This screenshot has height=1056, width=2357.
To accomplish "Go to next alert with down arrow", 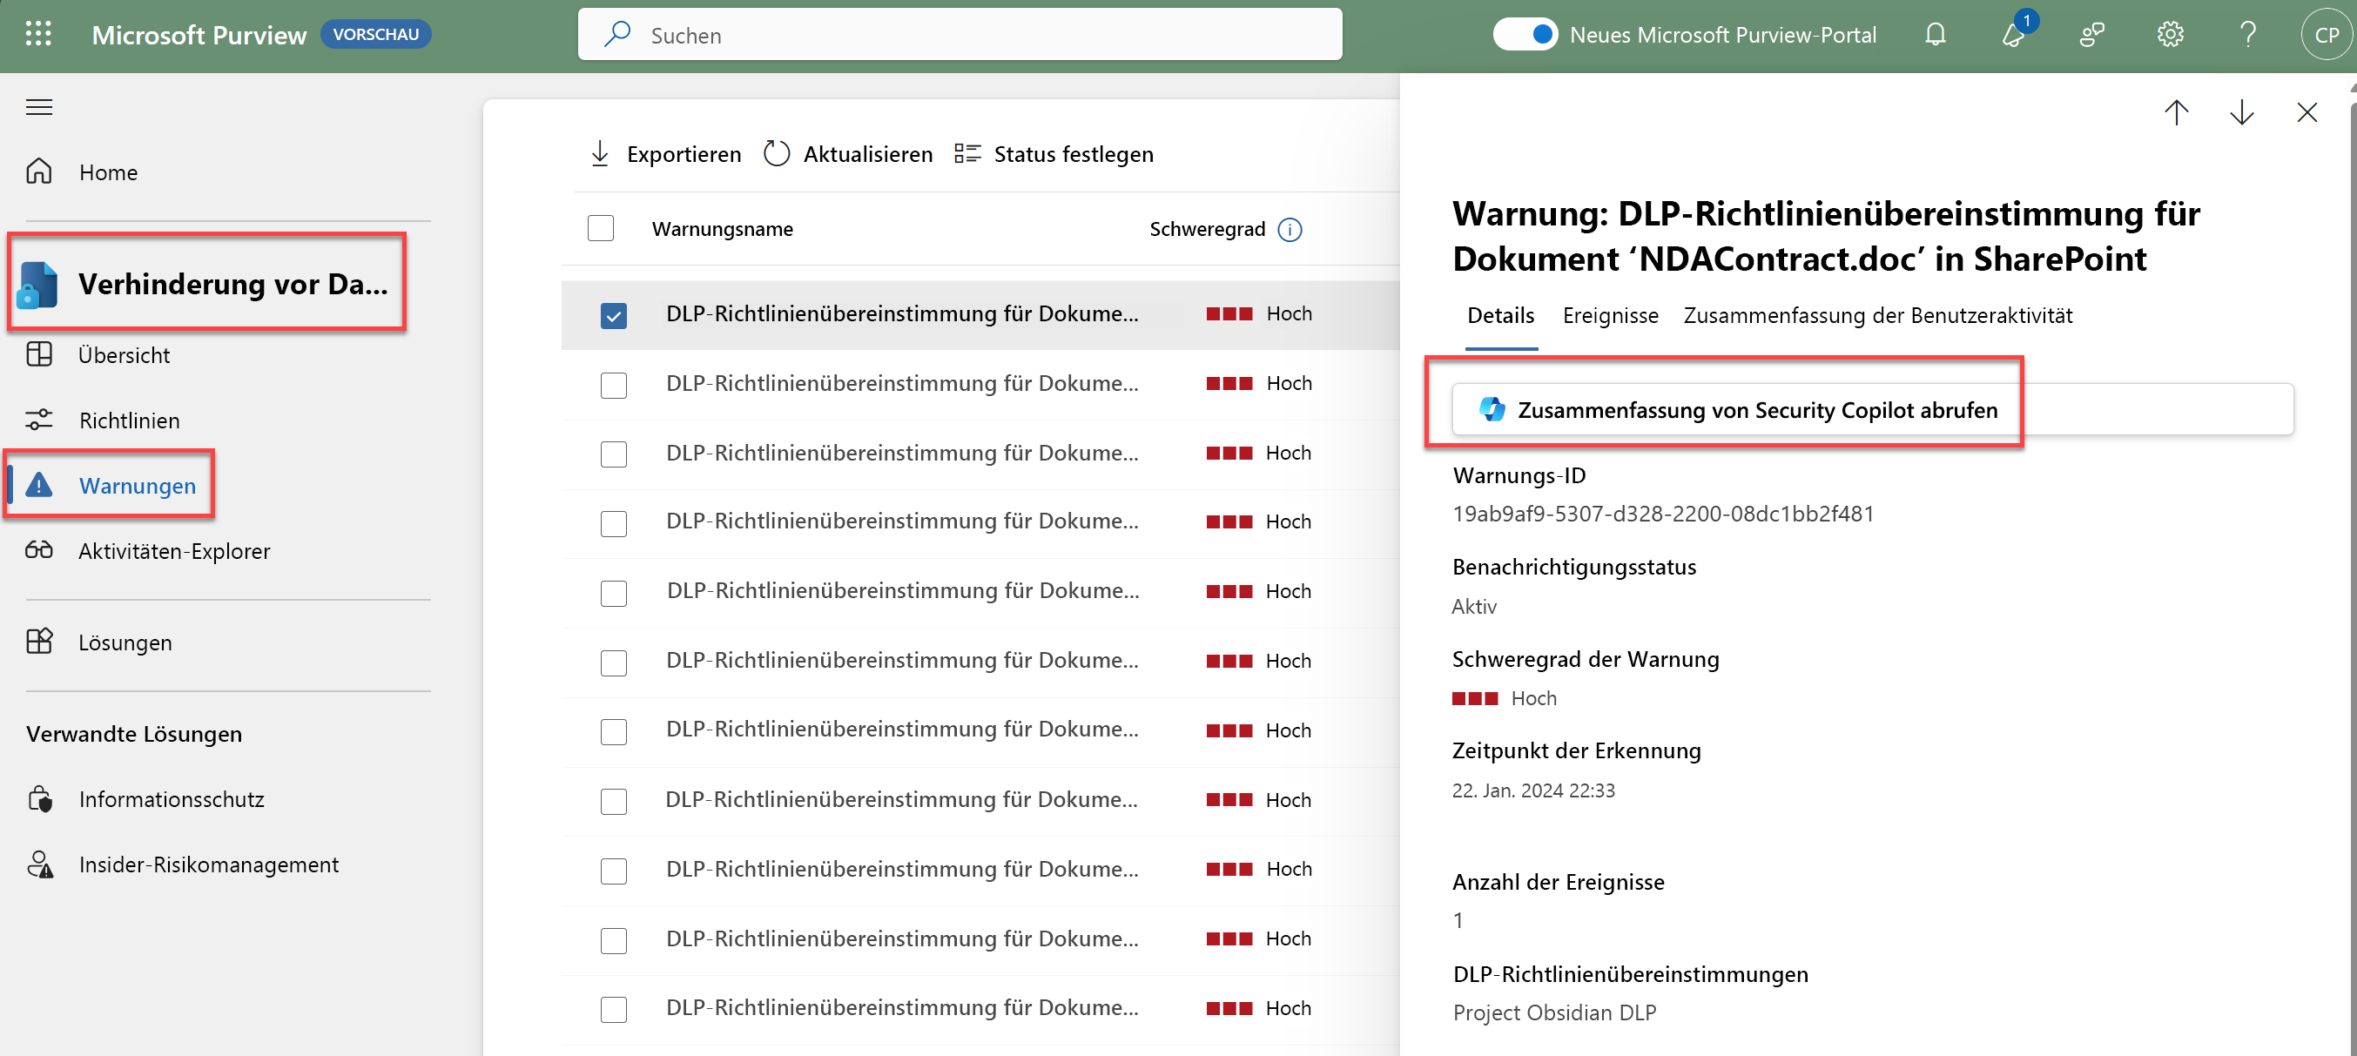I will pos(2241,112).
